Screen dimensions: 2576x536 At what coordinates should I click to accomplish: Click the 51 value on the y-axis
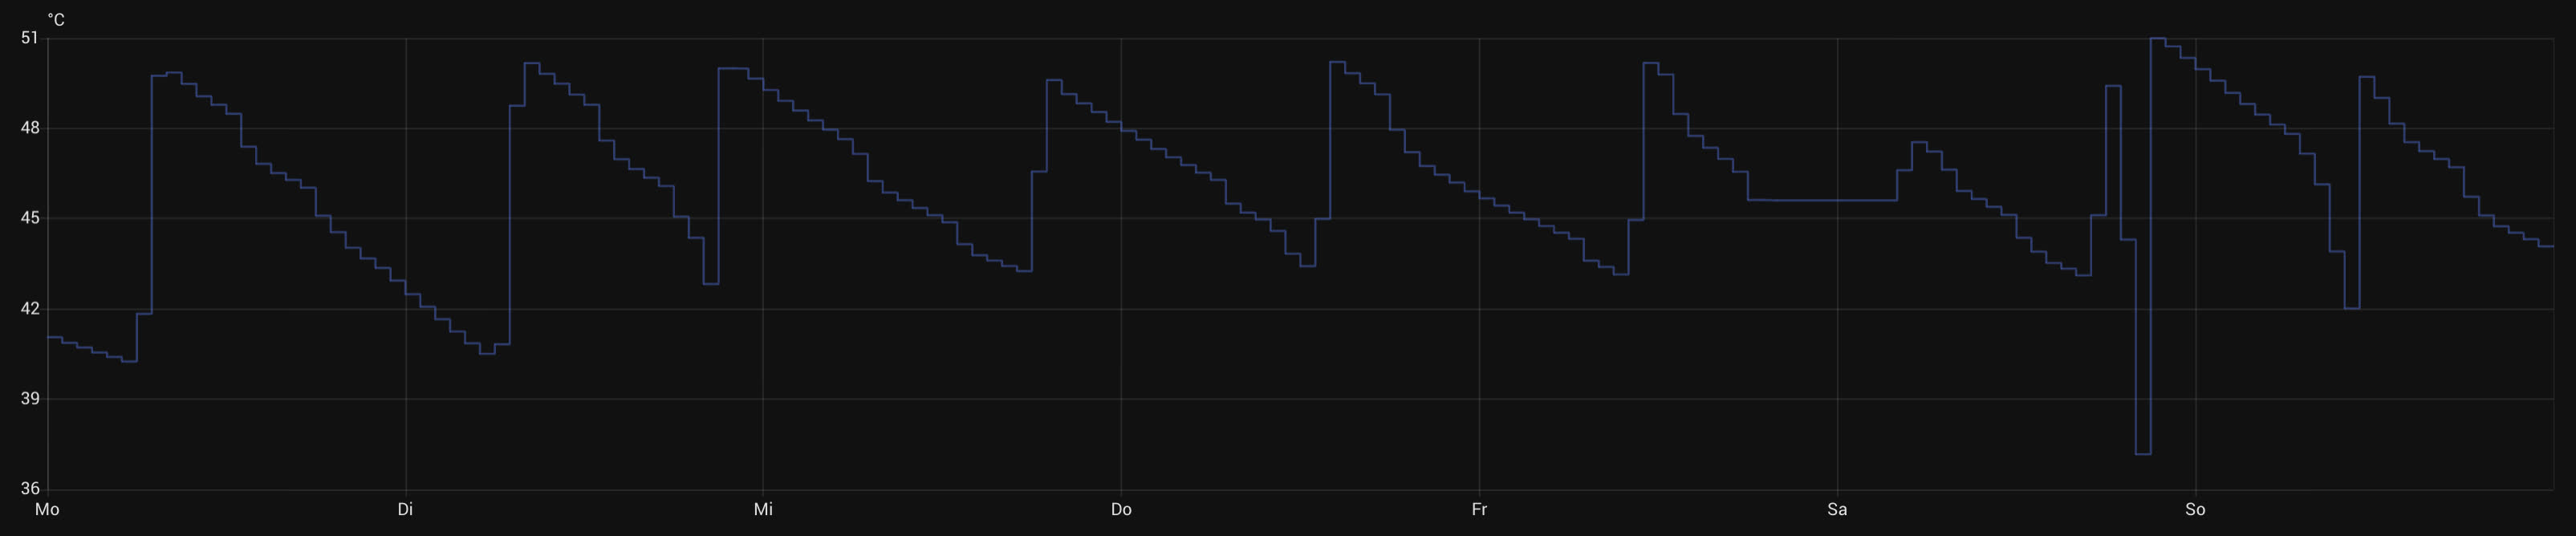(x=29, y=38)
